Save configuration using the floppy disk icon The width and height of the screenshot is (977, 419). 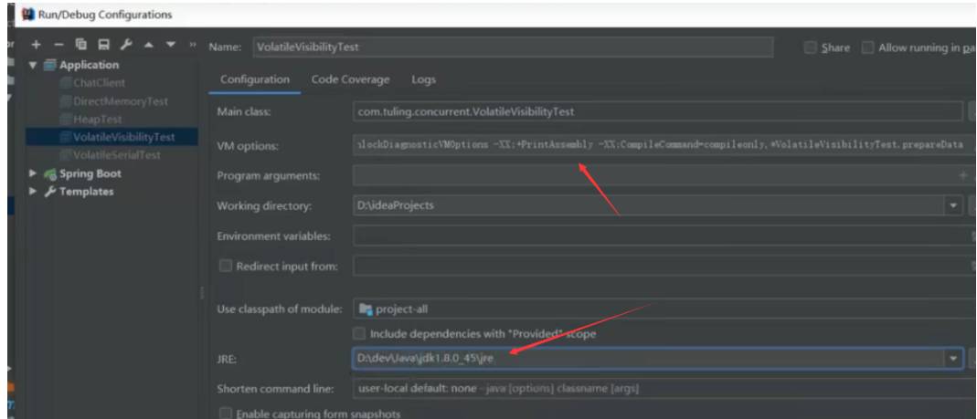(103, 45)
